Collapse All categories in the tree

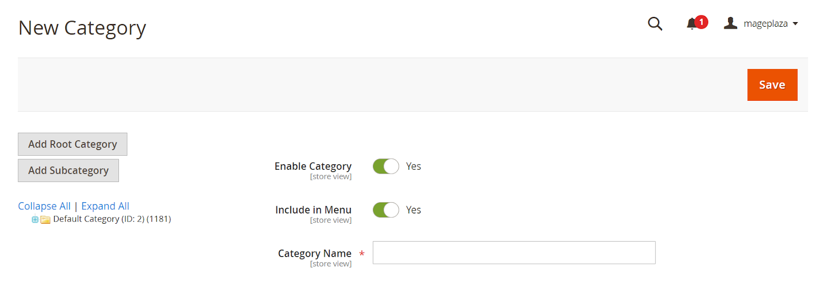pyautogui.click(x=44, y=206)
